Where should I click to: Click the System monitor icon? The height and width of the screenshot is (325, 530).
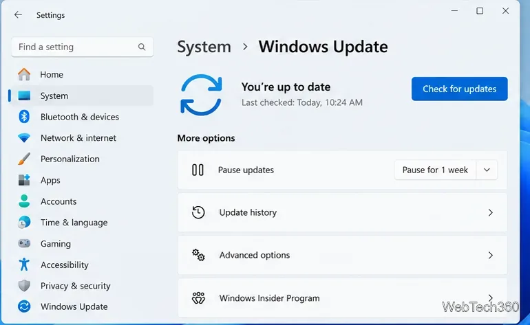24,96
